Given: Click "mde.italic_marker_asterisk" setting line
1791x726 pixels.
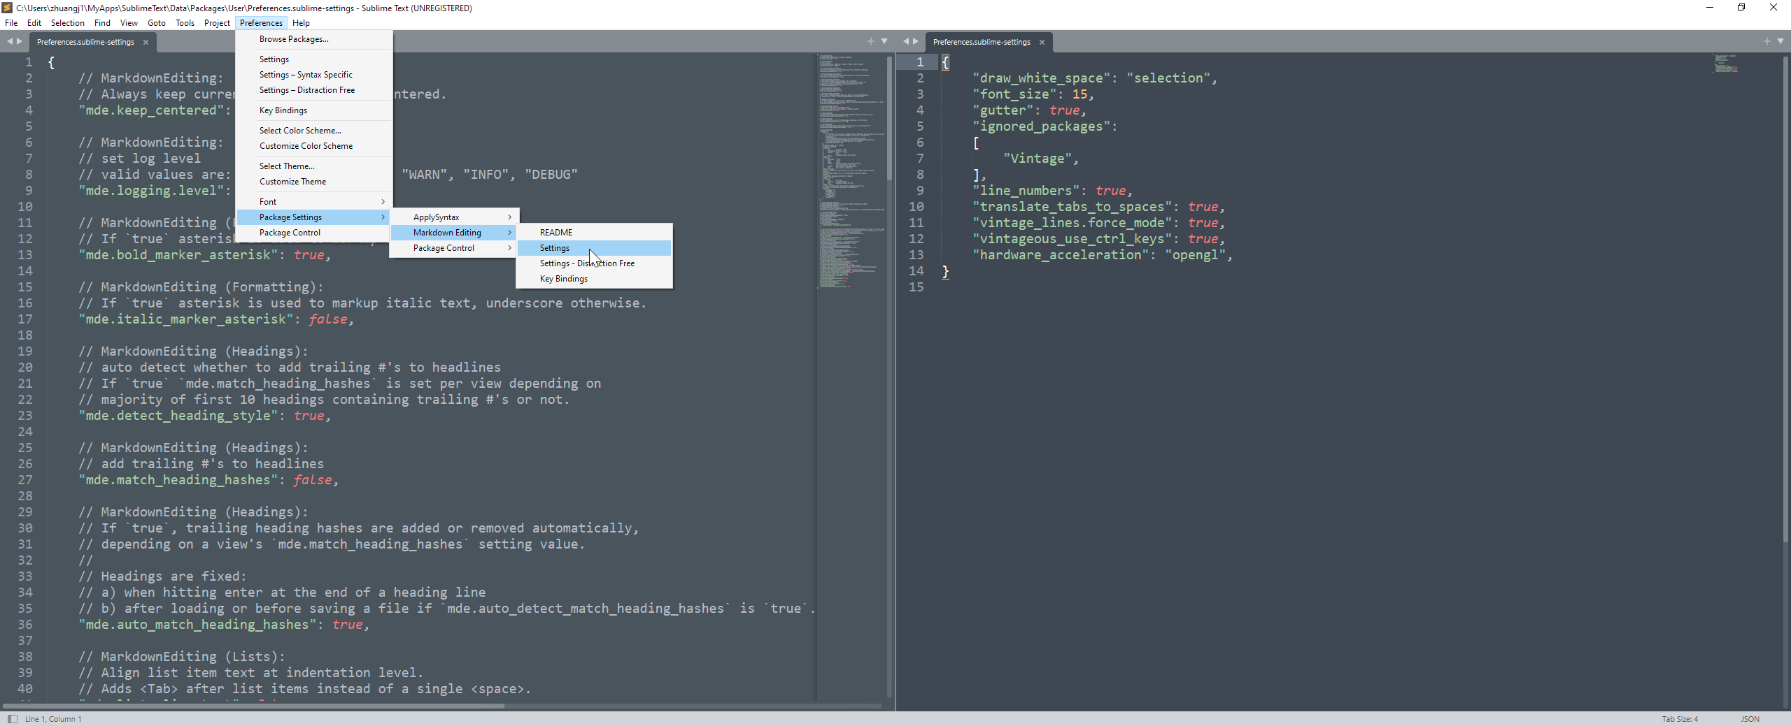Looking at the screenshot, I should coord(216,319).
